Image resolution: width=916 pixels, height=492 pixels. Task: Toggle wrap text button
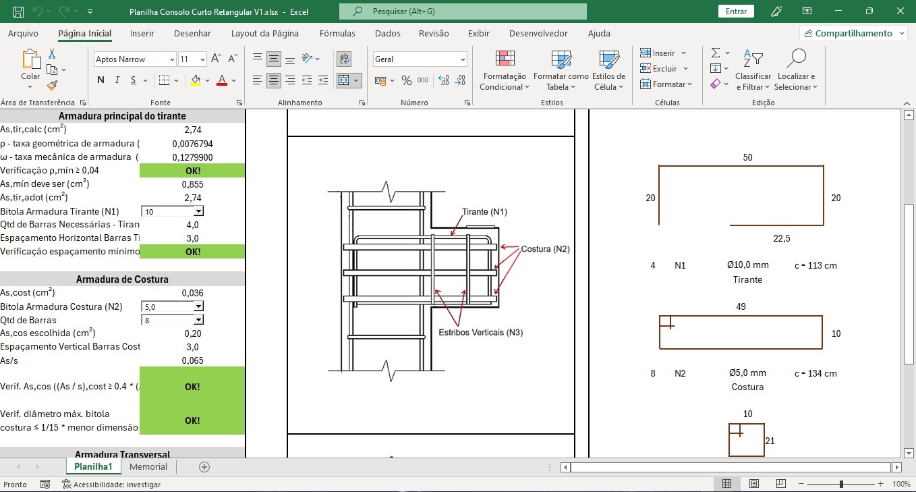344,59
